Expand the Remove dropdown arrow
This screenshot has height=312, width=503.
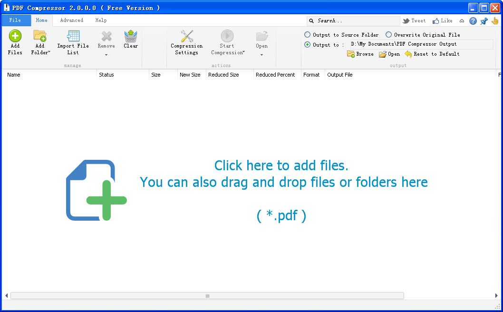pos(106,55)
